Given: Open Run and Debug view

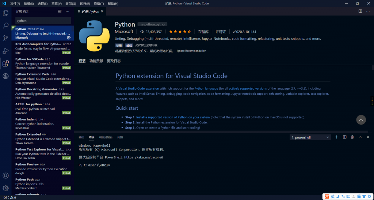Looking at the screenshot, I should [x=5, y=51].
